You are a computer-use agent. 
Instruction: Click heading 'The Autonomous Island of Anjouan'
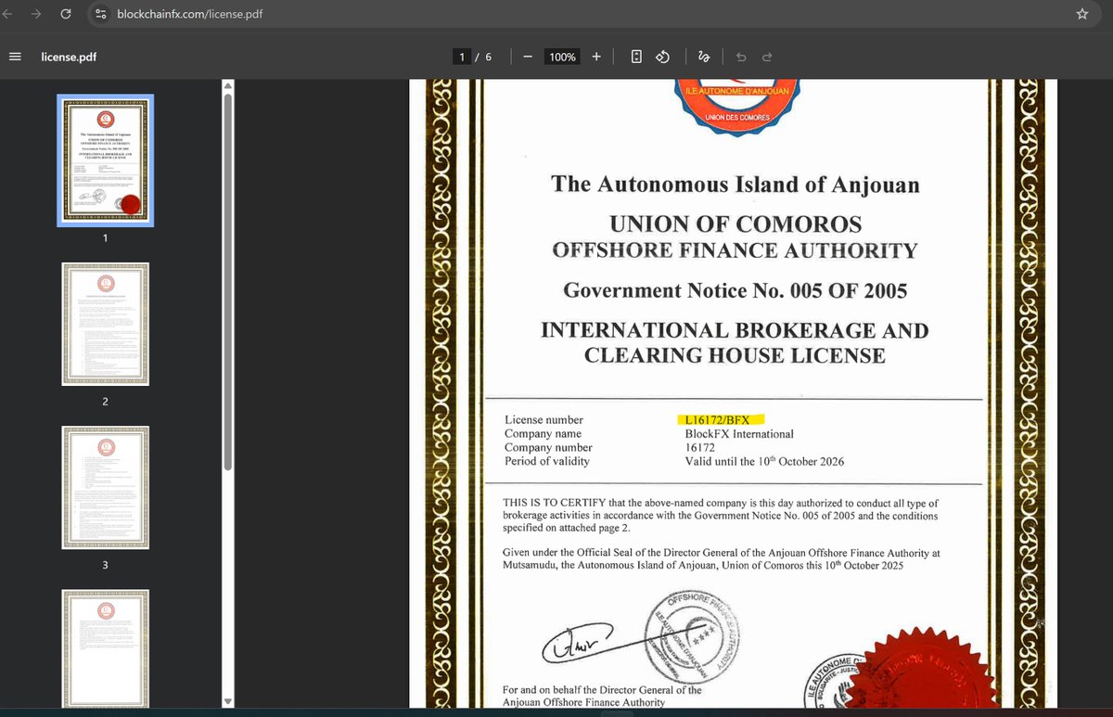(736, 184)
